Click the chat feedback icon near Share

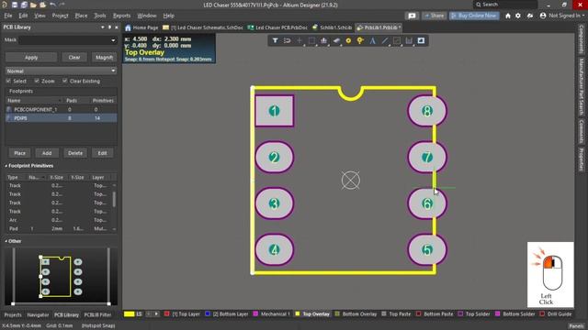point(412,16)
